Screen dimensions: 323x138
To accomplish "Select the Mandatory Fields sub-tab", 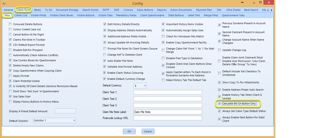I will coord(126,15).
